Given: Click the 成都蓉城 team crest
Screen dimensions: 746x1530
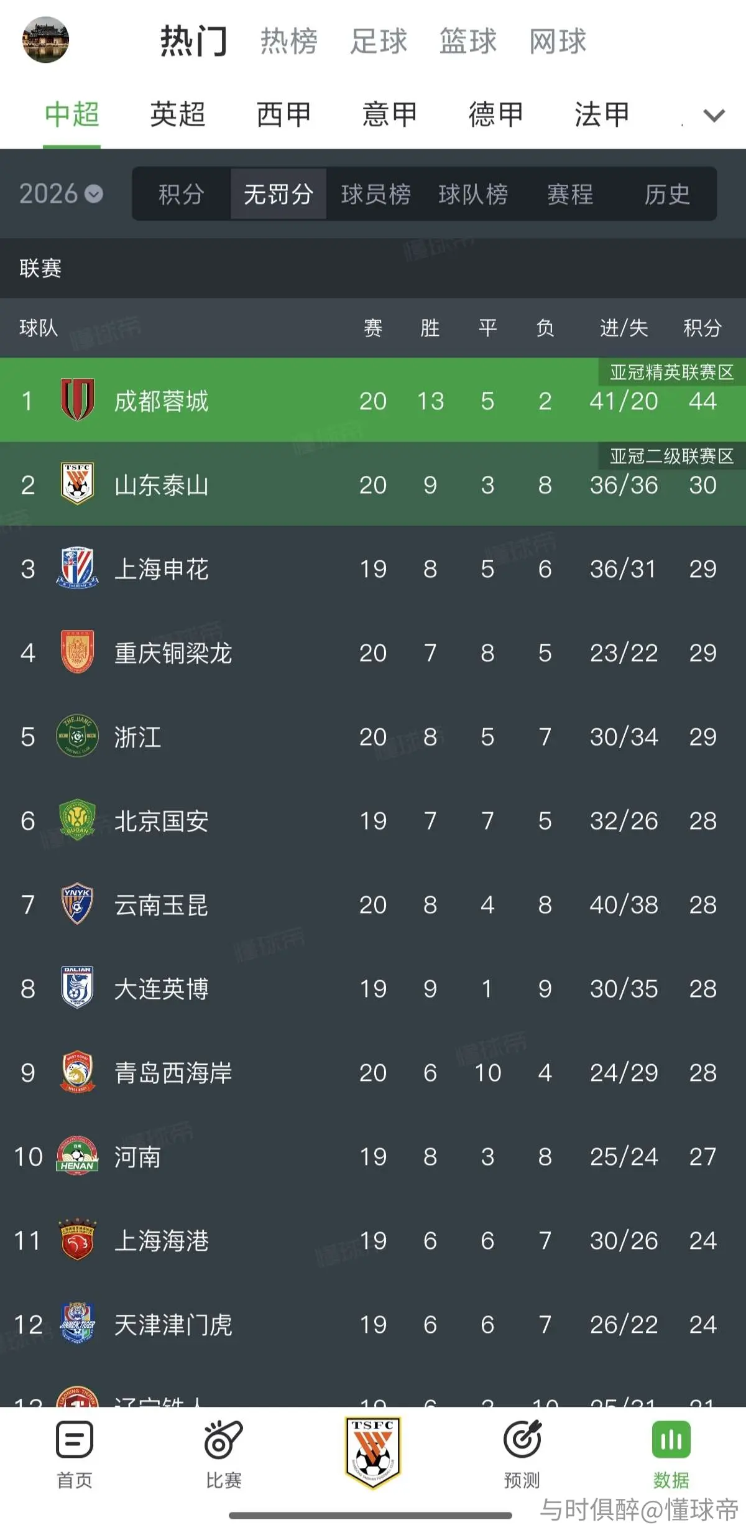Looking at the screenshot, I should tap(77, 400).
